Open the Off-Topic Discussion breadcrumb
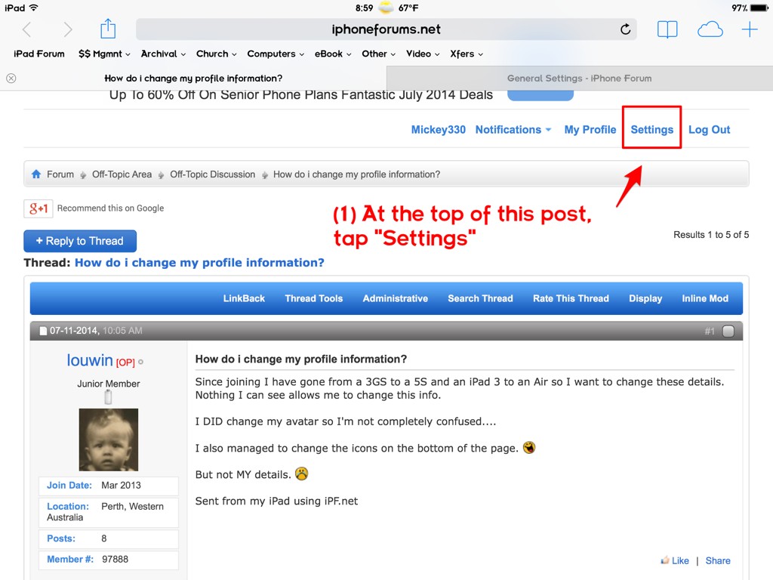 click(x=212, y=174)
